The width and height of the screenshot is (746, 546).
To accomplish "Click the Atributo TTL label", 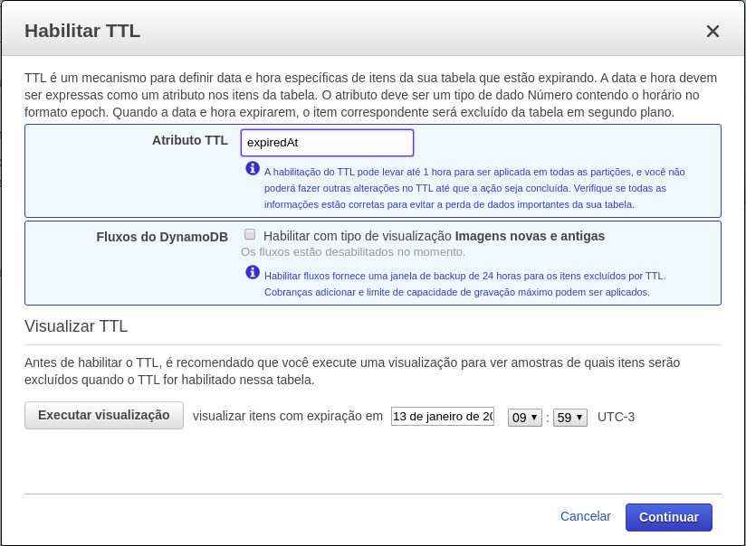I will point(190,140).
